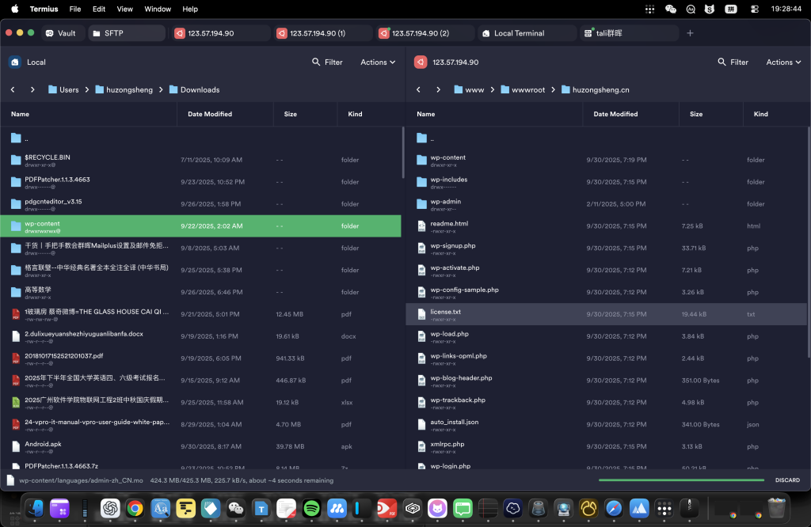The height and width of the screenshot is (527, 811).
Task: Open Filter search in the Local pane
Action: pyautogui.click(x=327, y=62)
